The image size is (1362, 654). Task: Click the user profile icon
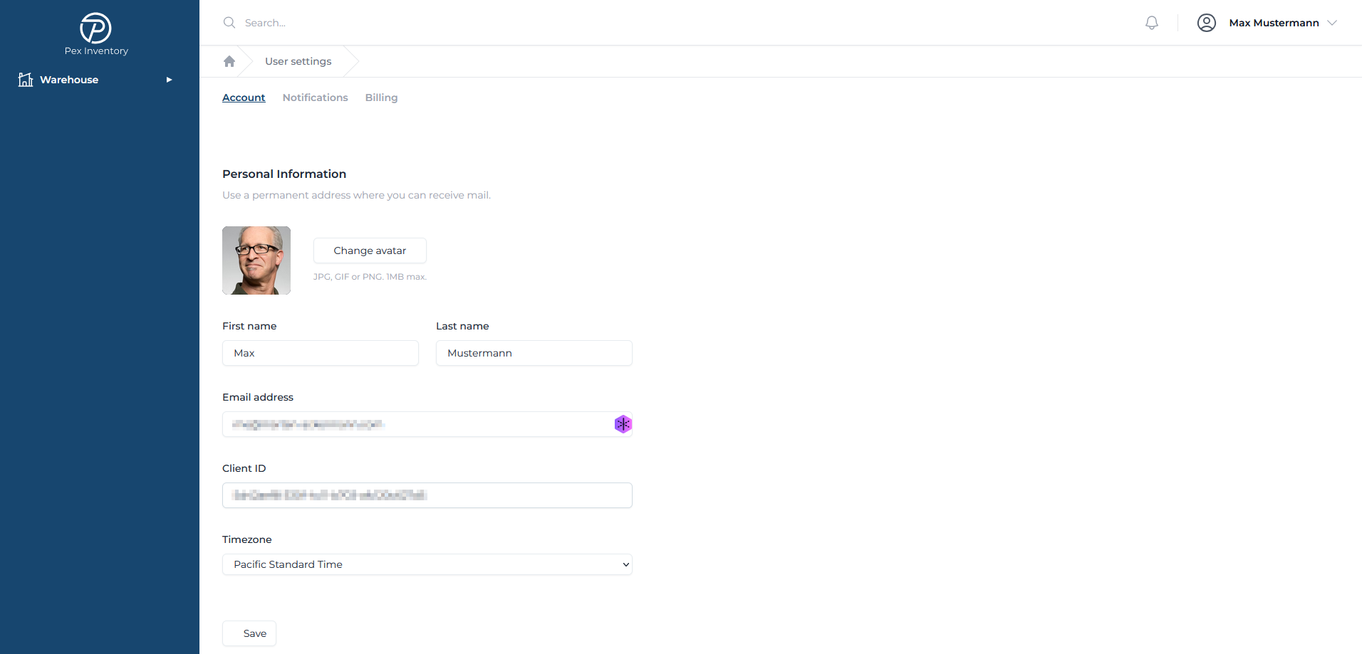[1206, 23]
